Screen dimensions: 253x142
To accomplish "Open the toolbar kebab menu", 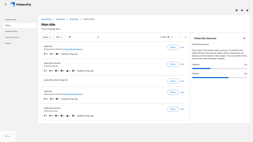I will pyautogui.click(x=98, y=37).
